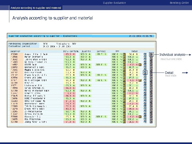Open detail icon for Otto Schroeder AG
The height and width of the screenshot is (144, 192).
pyautogui.click(x=145, y=101)
